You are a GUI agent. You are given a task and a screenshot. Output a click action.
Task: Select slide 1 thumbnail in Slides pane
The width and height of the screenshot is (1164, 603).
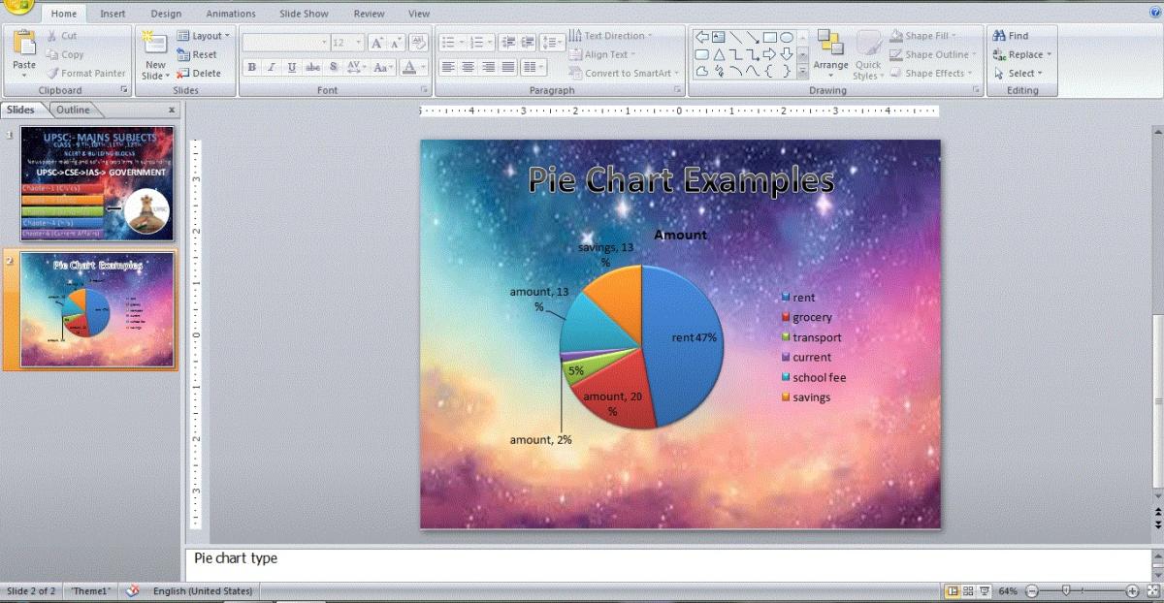pyautogui.click(x=97, y=183)
